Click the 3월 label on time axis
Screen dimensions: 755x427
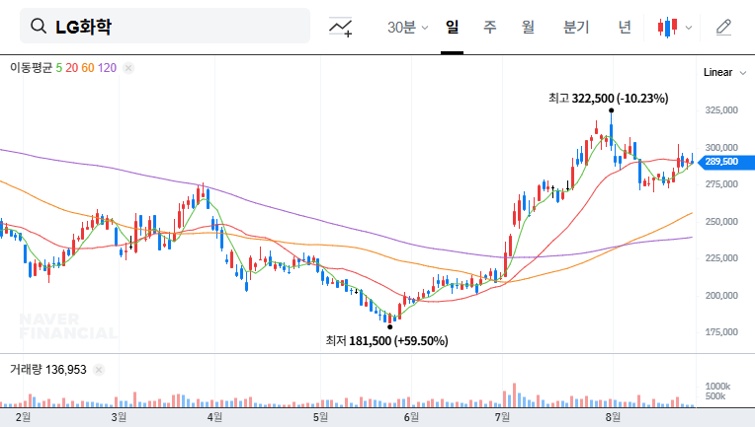pyautogui.click(x=119, y=417)
